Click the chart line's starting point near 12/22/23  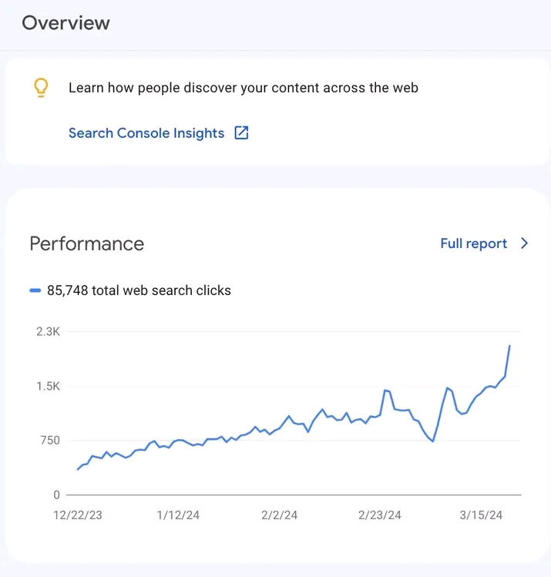(x=78, y=469)
